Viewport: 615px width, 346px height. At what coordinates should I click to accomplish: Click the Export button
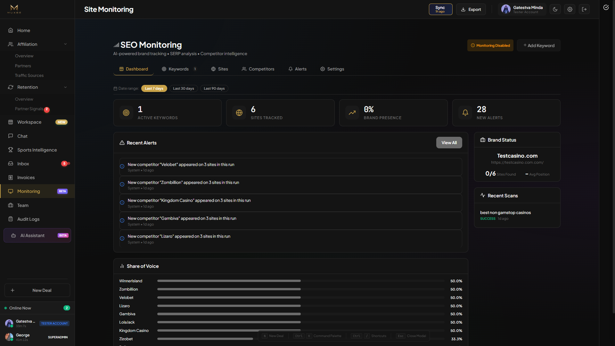[x=471, y=9]
